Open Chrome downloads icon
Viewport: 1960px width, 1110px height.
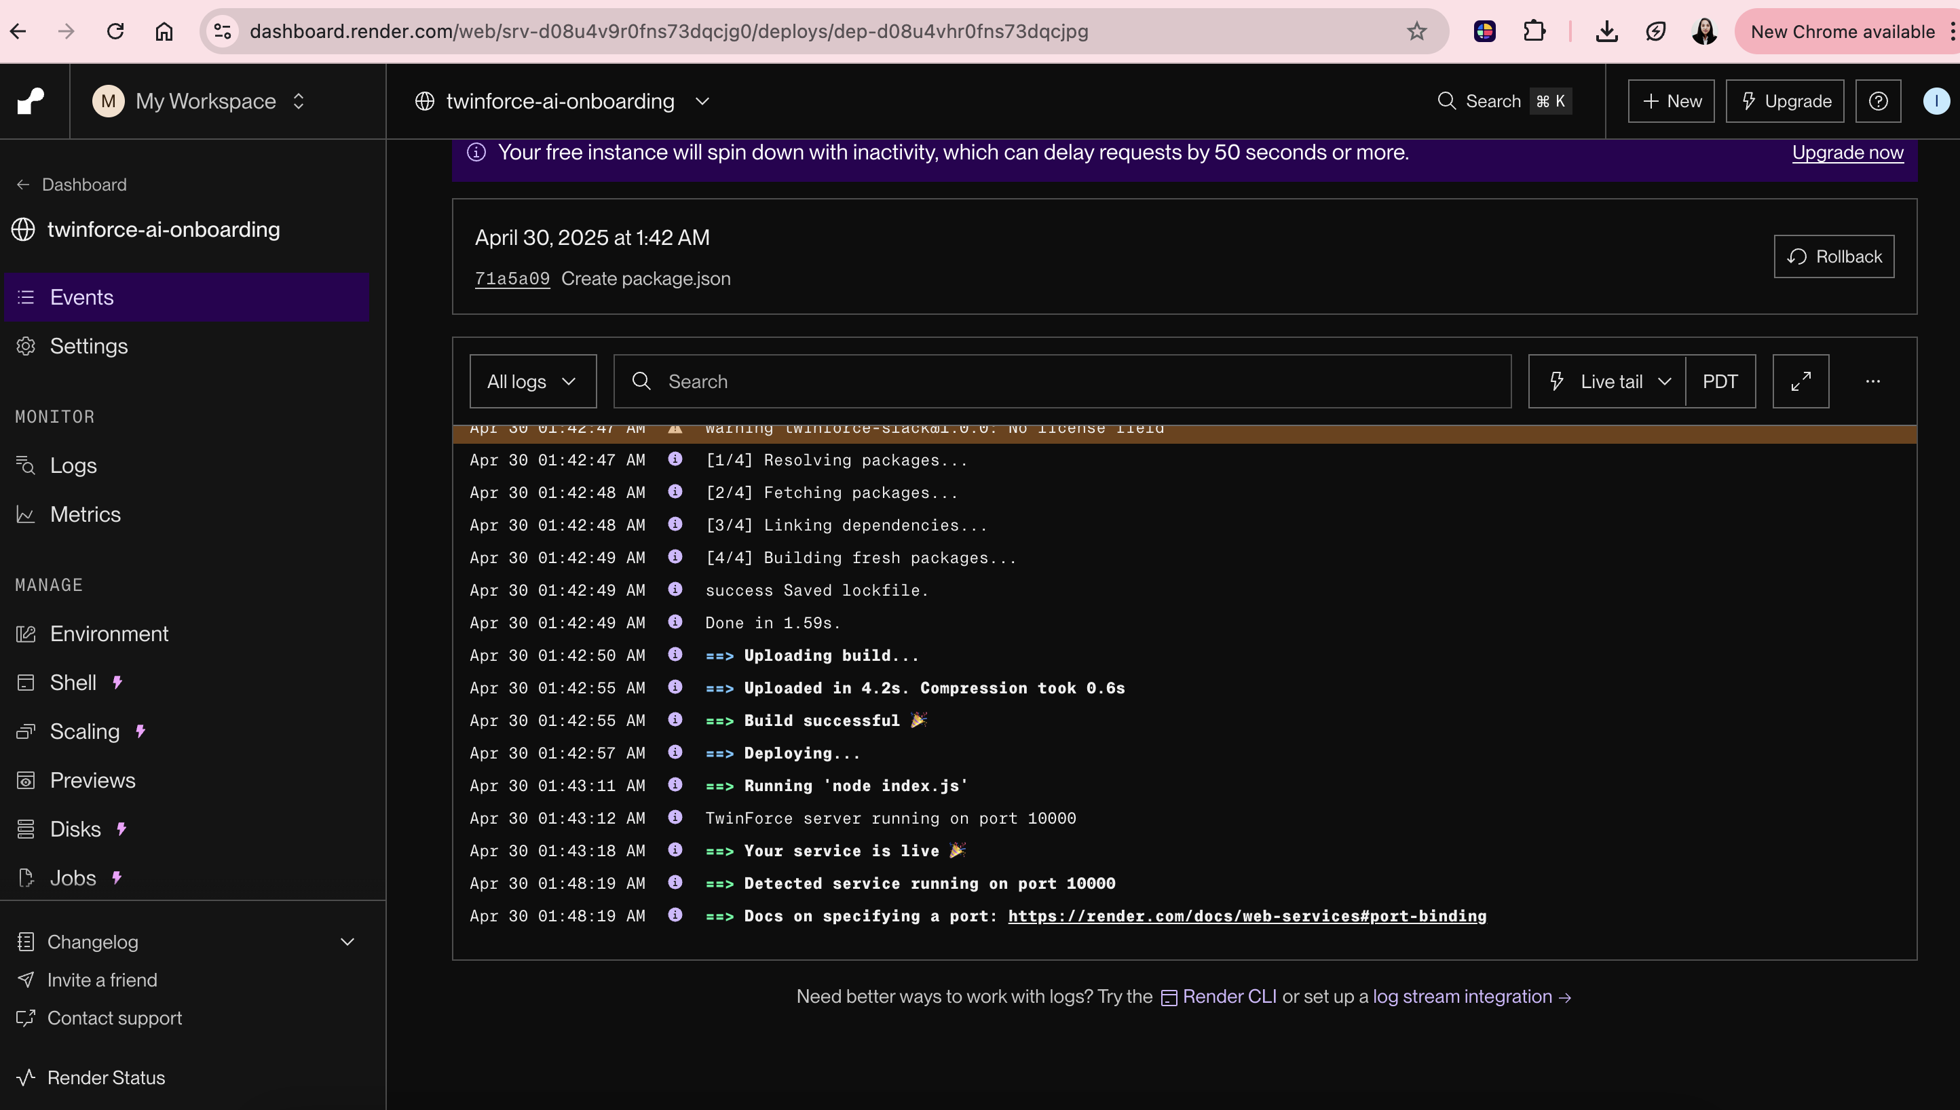pyautogui.click(x=1606, y=31)
